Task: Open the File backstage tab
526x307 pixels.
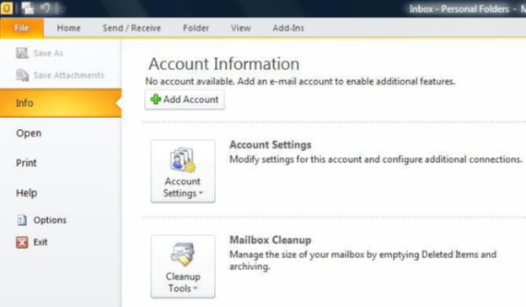Action: click(22, 28)
